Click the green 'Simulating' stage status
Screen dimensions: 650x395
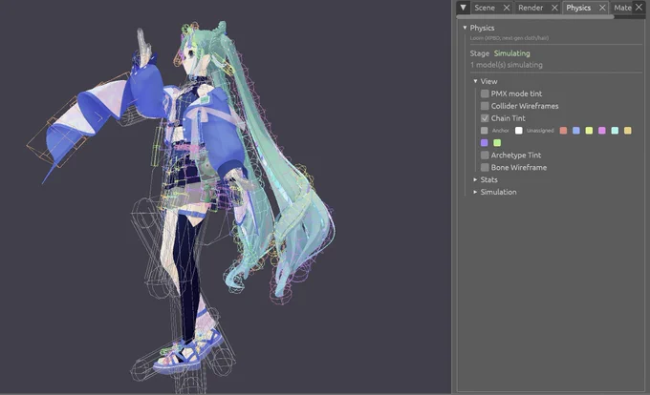pyautogui.click(x=512, y=53)
